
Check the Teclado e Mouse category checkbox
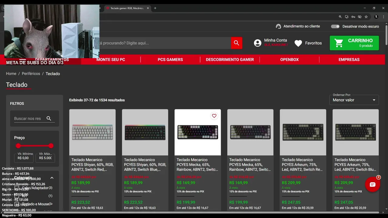pos(17,204)
